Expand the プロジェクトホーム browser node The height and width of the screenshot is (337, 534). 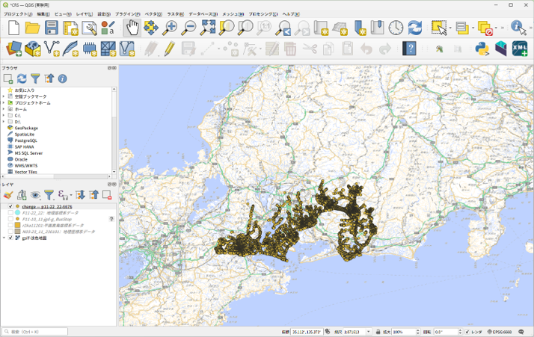[x=3, y=103]
